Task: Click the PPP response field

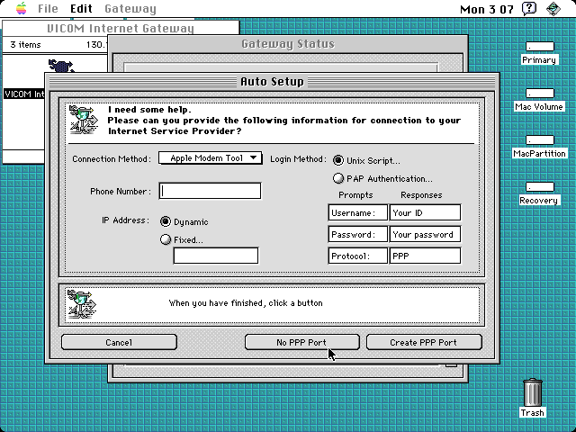Action: tap(425, 256)
